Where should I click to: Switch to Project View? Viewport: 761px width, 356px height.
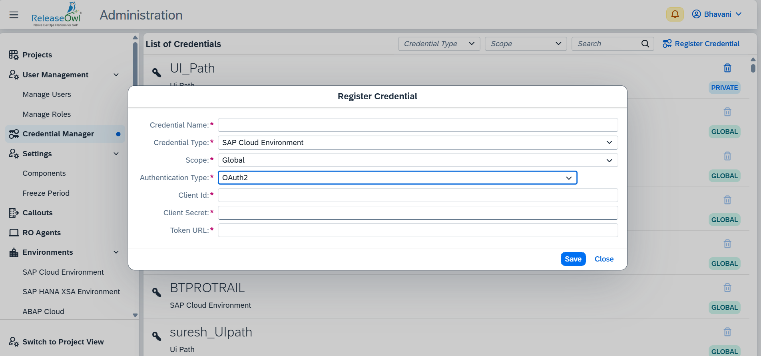point(63,342)
